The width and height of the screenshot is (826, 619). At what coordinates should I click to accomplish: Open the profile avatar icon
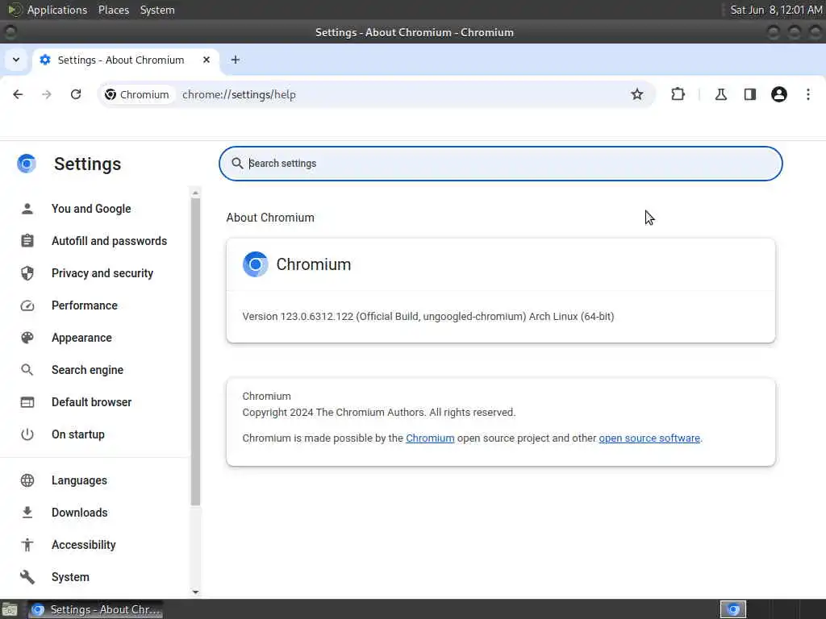778,94
